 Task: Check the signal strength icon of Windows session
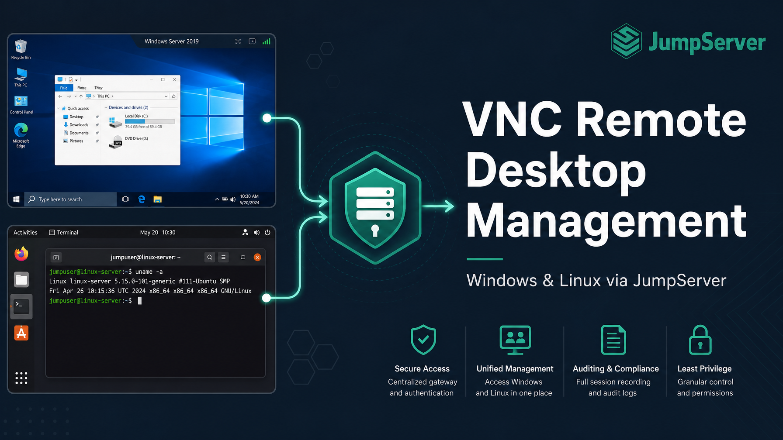(x=267, y=41)
